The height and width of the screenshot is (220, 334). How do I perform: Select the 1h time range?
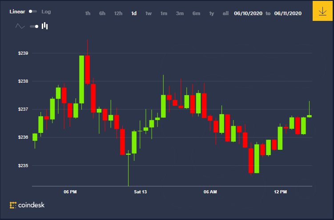(x=88, y=13)
